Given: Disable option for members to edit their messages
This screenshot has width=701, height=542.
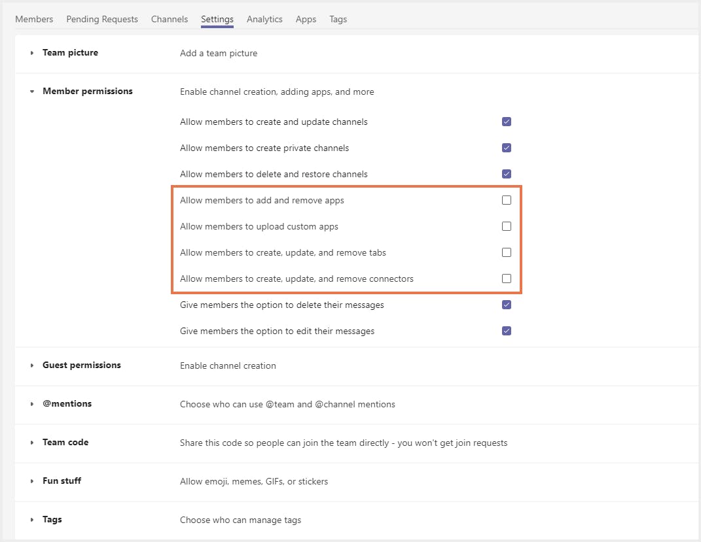Looking at the screenshot, I should [507, 331].
